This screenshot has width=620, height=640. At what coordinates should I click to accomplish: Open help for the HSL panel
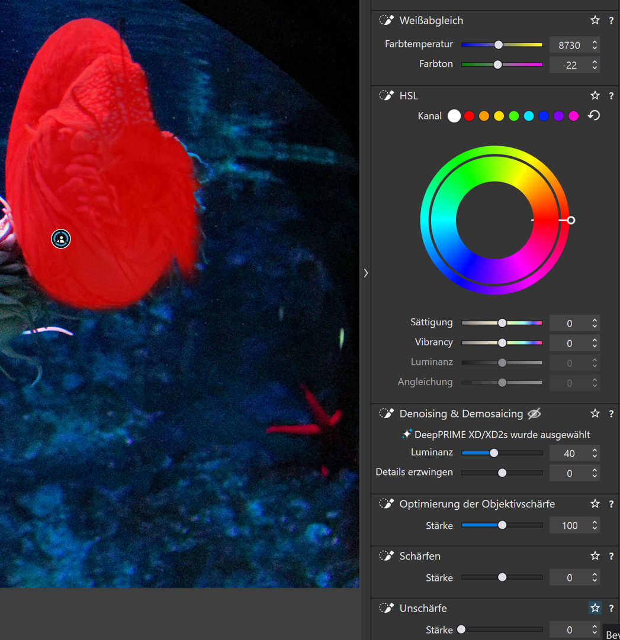(611, 96)
